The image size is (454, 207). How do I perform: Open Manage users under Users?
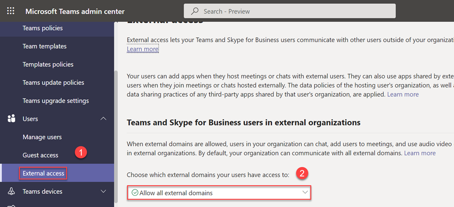click(42, 137)
